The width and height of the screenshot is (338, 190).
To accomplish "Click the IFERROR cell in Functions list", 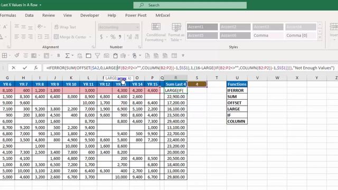I will pyautogui.click(x=237, y=90).
